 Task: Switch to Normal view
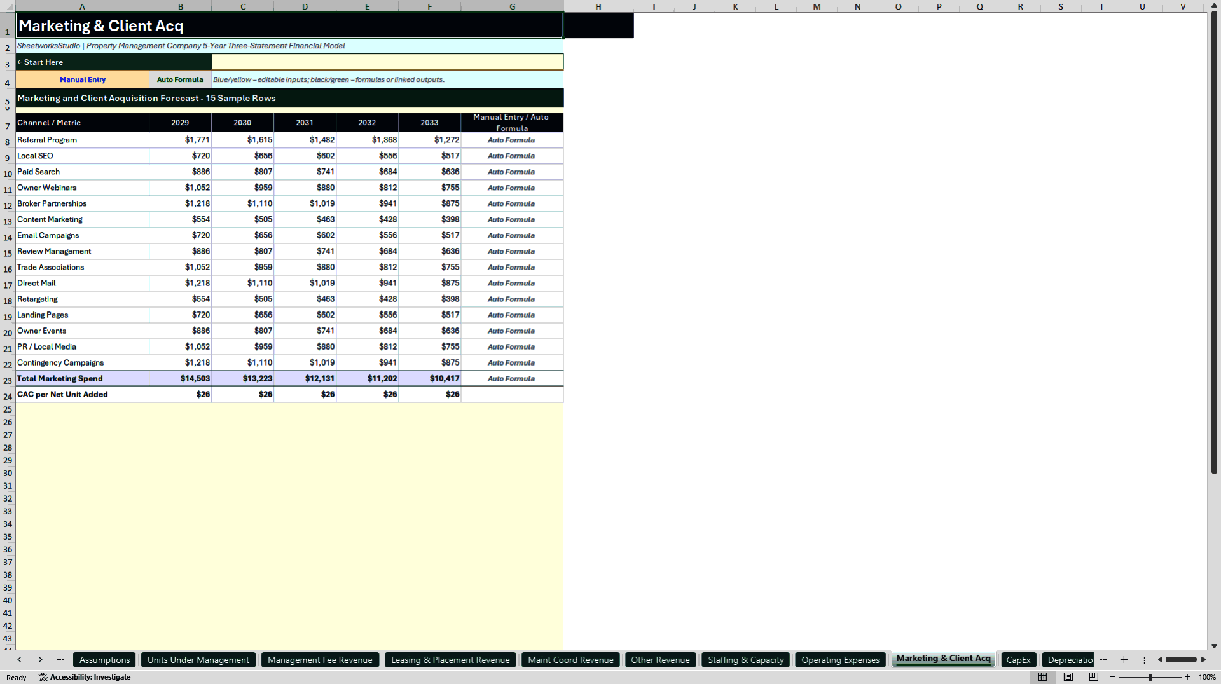click(x=1042, y=677)
